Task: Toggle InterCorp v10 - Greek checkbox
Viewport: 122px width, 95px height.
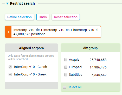Action: (x=10, y=74)
